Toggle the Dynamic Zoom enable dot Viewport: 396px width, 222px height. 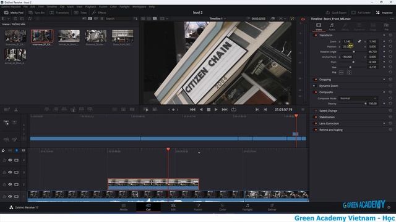click(314, 86)
